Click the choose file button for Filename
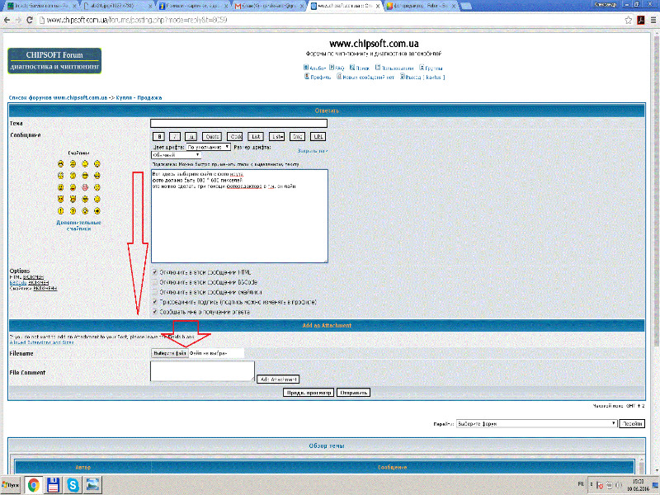The image size is (660, 495). tap(169, 353)
